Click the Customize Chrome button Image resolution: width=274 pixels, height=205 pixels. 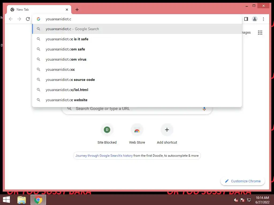242,181
